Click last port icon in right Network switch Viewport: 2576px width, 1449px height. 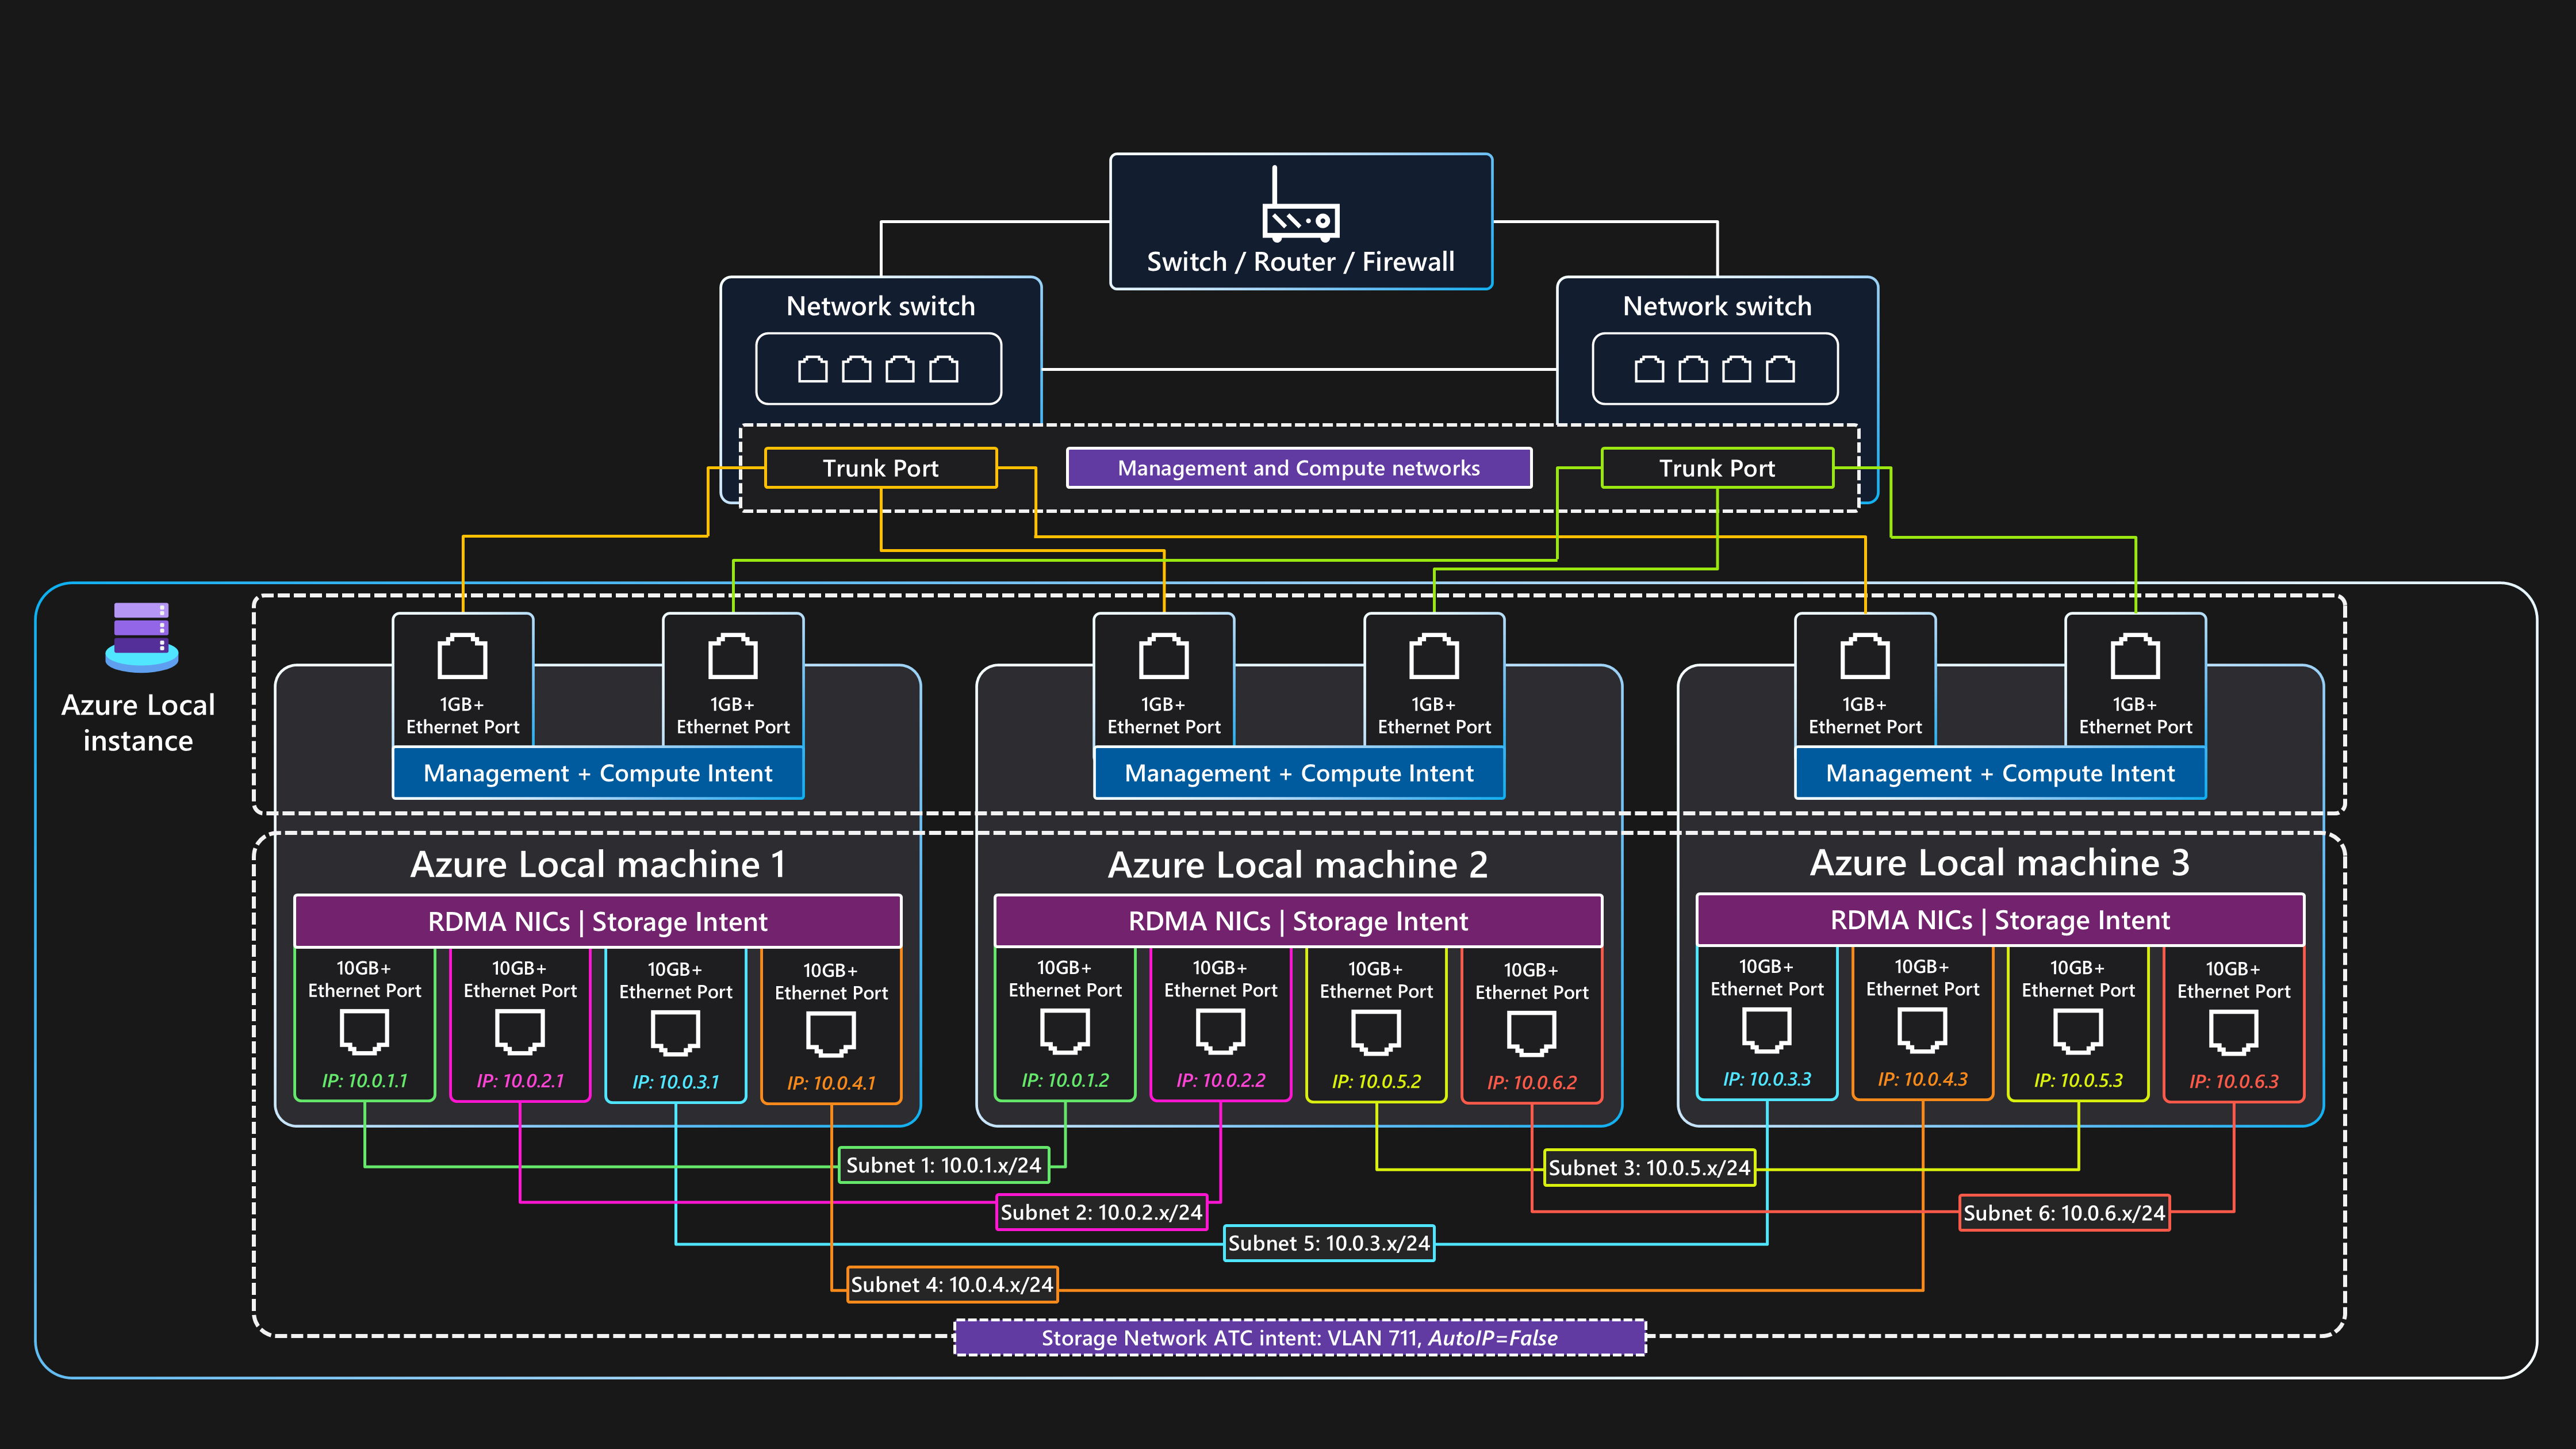click(x=1780, y=369)
